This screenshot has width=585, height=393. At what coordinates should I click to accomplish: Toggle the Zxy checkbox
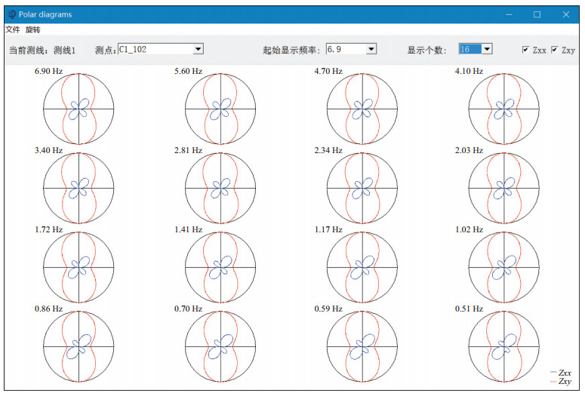(x=555, y=50)
